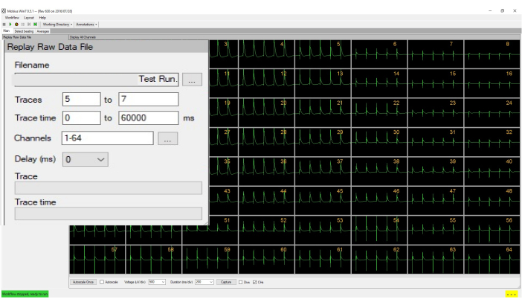Click the Capture button
The image size is (522, 305).
(x=226, y=283)
